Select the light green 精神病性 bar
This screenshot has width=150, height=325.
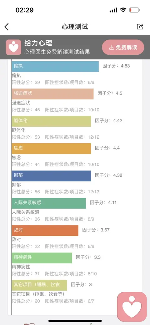coord(42,258)
